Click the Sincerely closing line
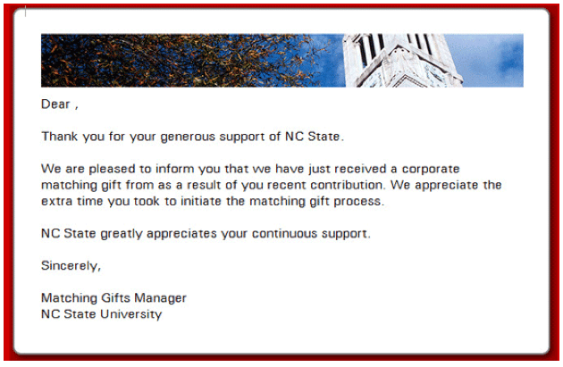The image size is (563, 367). point(71,266)
